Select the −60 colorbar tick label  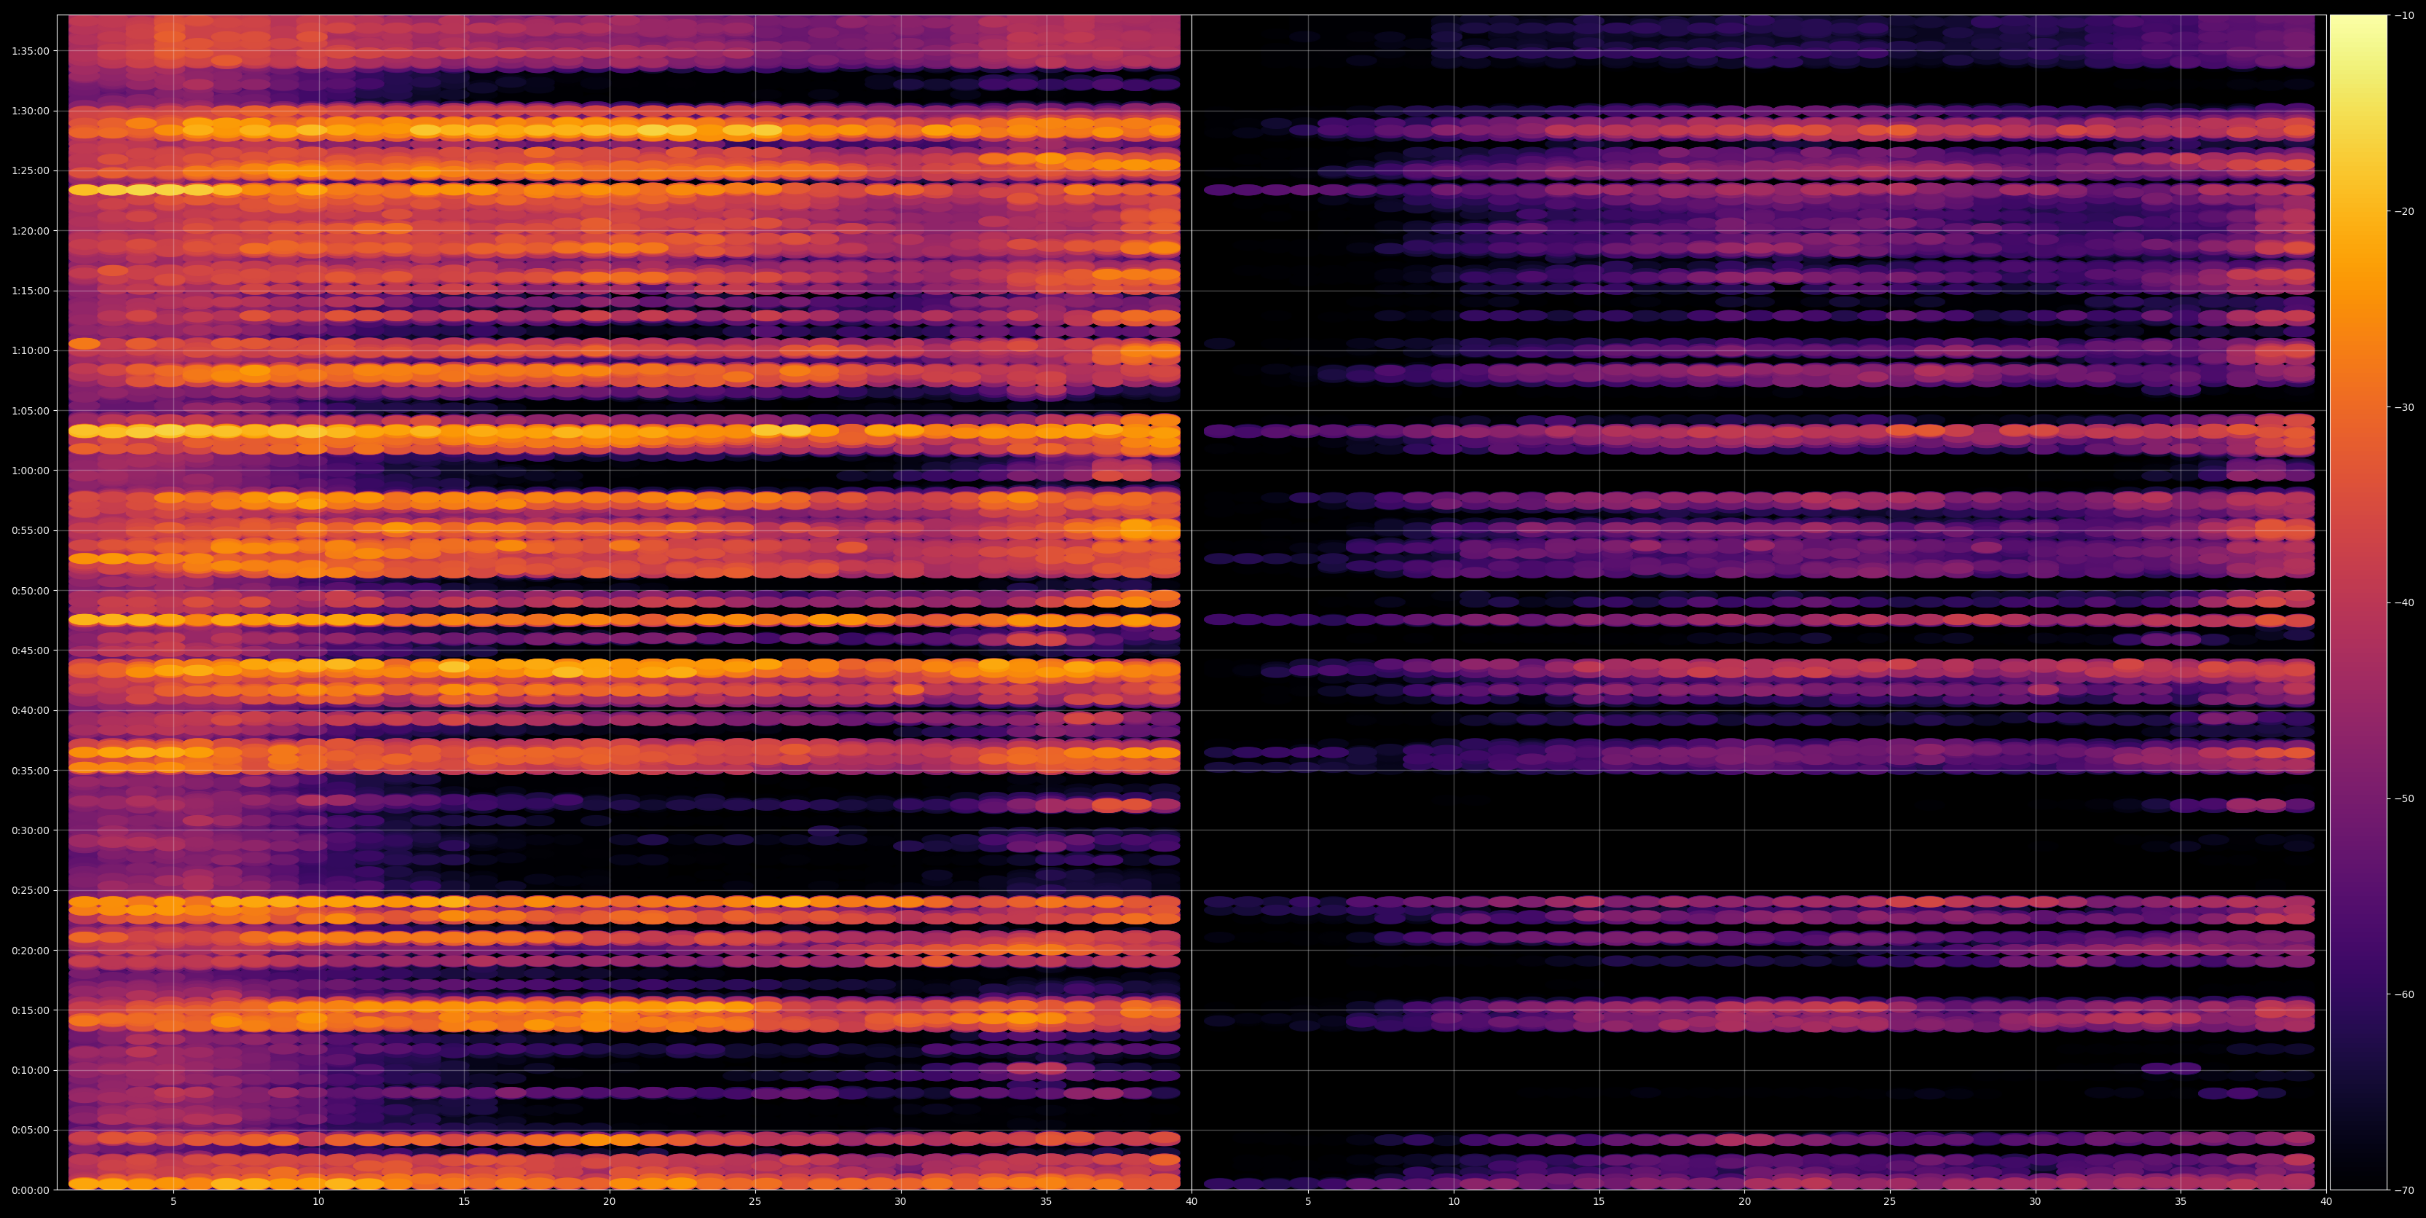2403,995
